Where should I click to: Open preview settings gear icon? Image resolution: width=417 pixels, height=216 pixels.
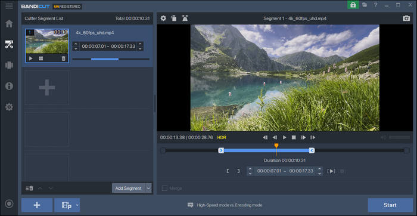(x=163, y=18)
